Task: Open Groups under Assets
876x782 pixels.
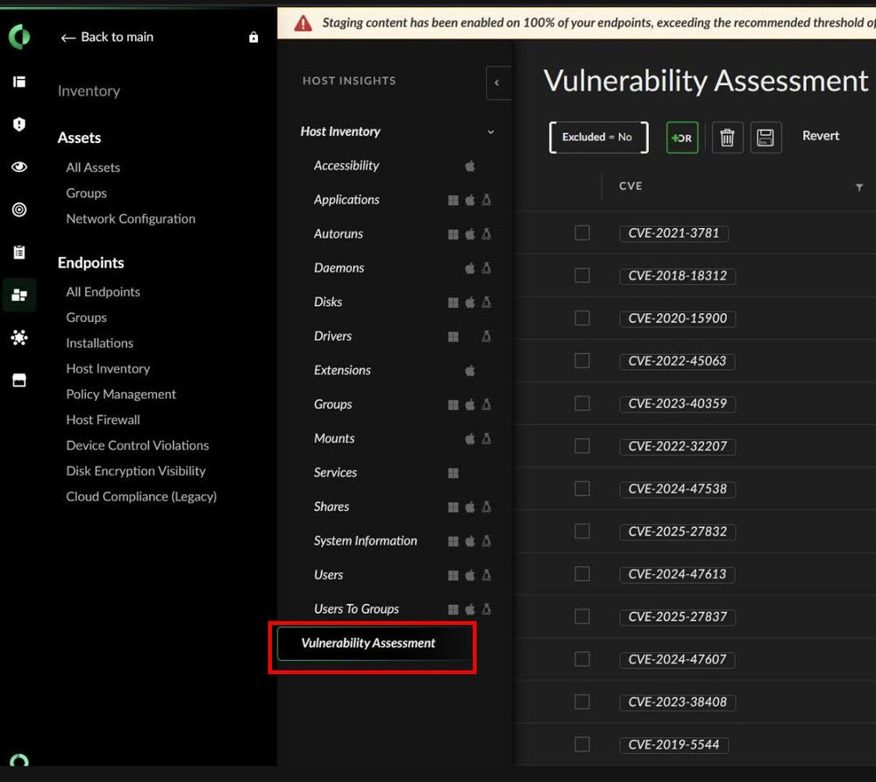Action: 86,193
